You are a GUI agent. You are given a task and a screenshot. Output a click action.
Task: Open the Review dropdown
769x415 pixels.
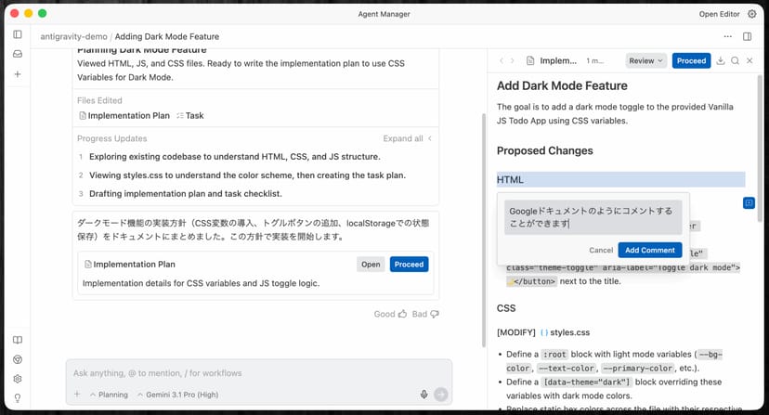(x=645, y=60)
